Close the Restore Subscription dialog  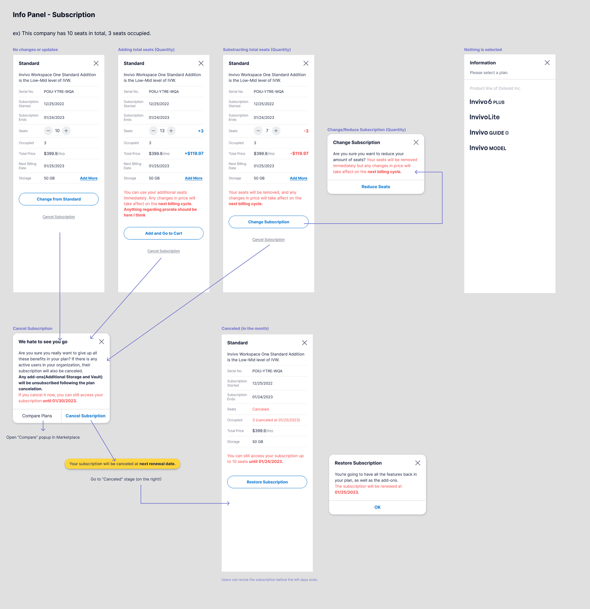pos(417,463)
